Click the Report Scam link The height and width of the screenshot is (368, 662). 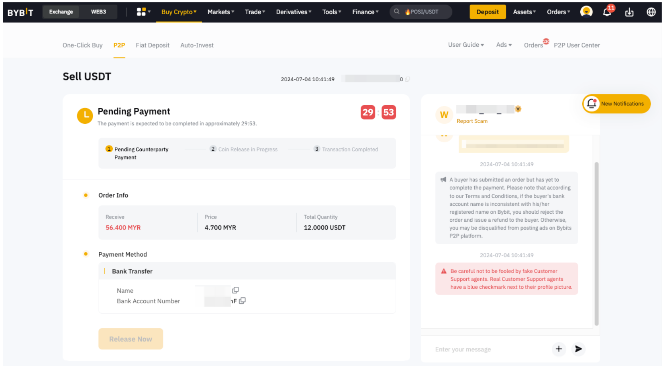(x=472, y=121)
